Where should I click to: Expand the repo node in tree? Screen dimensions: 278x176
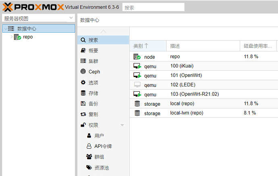[x=11, y=37]
